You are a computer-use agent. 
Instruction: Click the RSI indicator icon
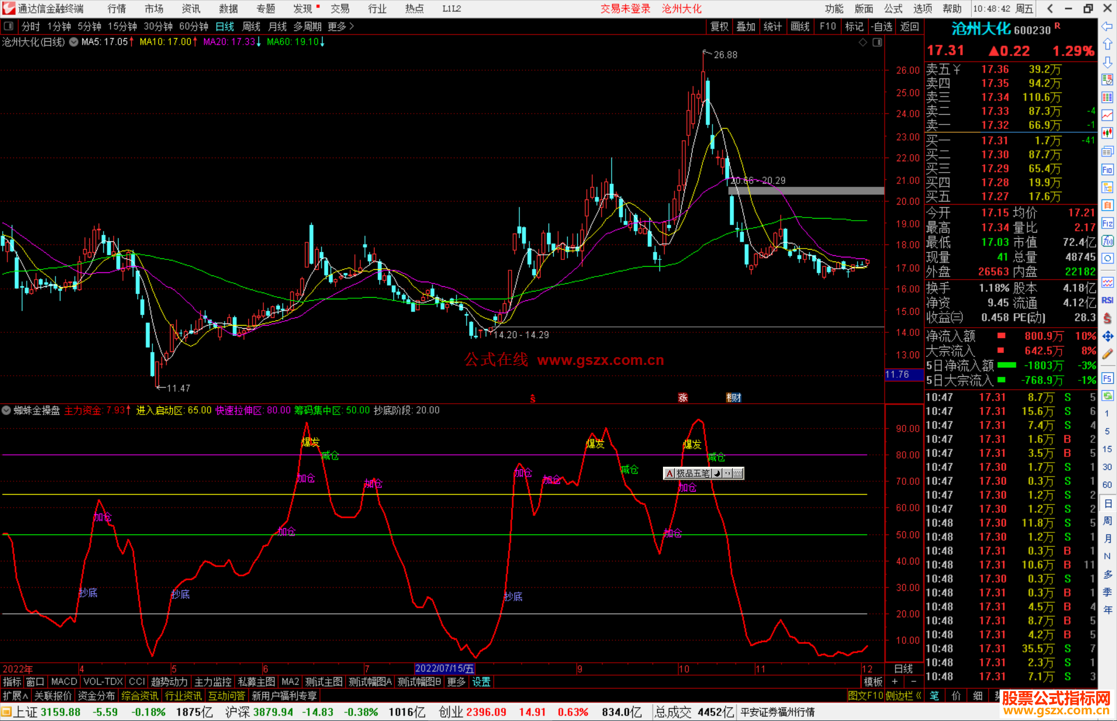coord(1107,300)
